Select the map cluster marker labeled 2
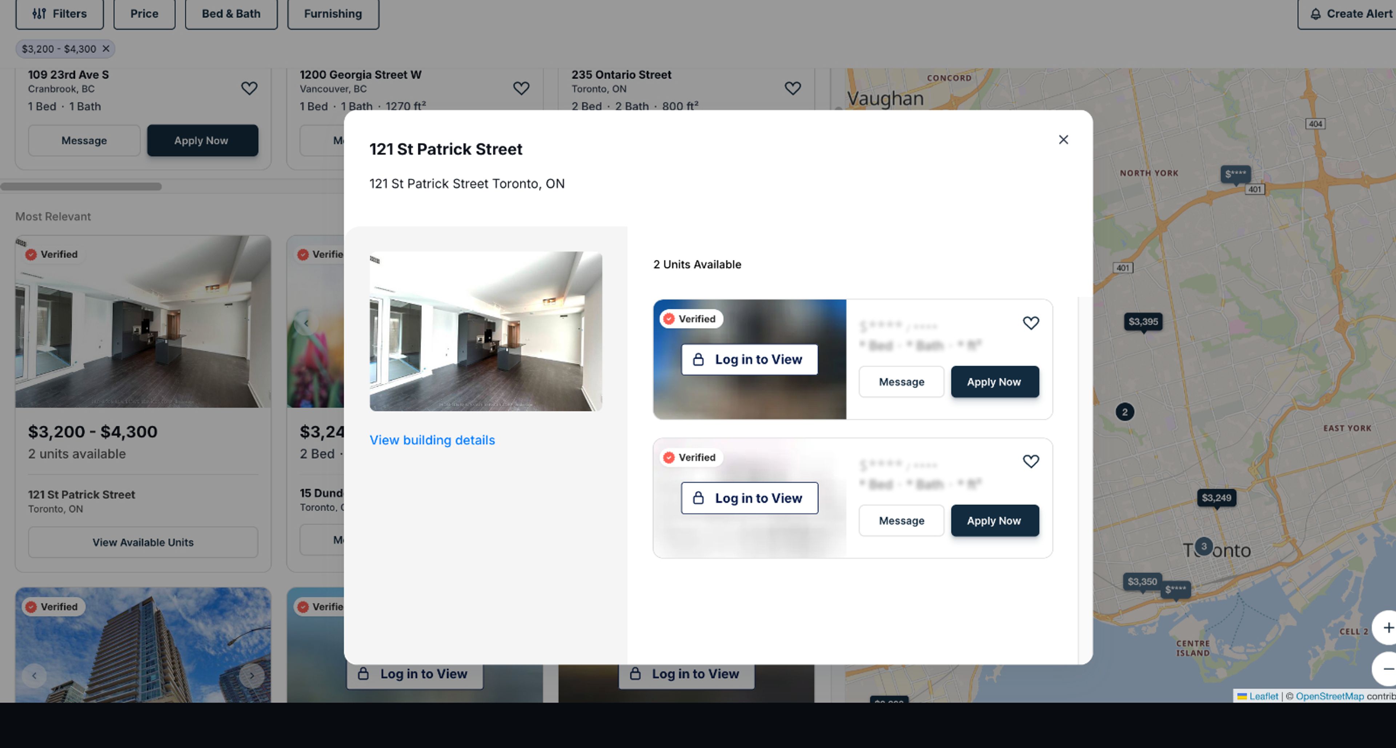Screen dimensions: 1396x748 1125,412
